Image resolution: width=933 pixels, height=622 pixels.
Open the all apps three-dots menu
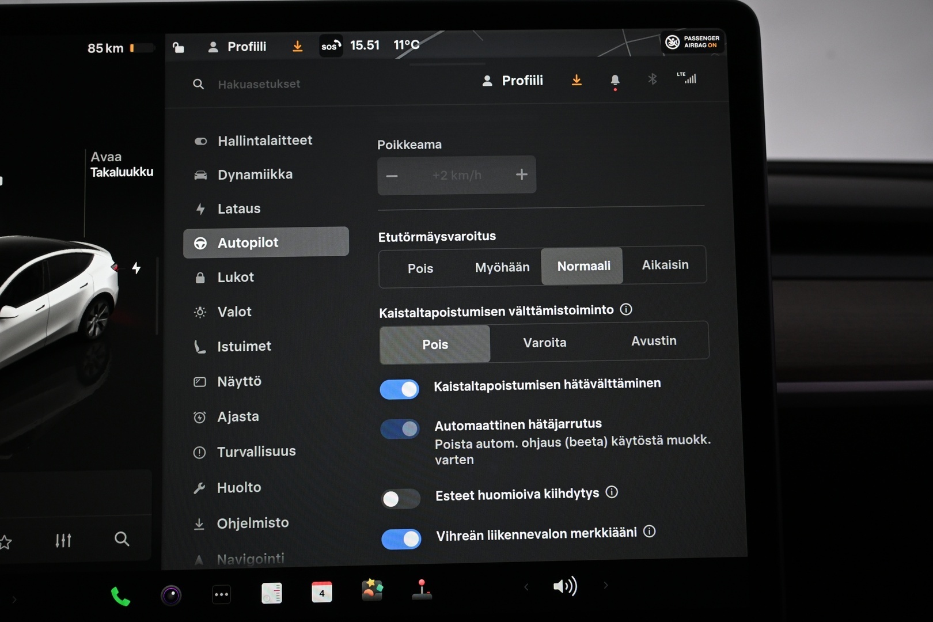click(x=221, y=594)
